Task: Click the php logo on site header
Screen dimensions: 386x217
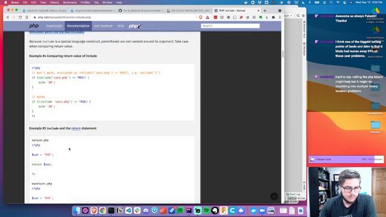Action: coord(34,26)
